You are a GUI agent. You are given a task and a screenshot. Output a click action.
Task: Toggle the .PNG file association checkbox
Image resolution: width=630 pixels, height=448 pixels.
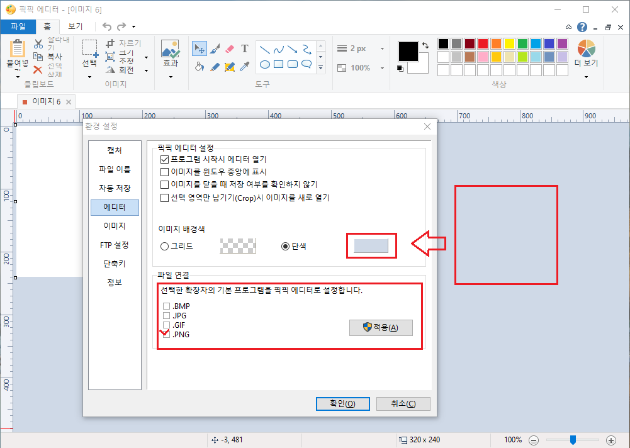coord(166,334)
